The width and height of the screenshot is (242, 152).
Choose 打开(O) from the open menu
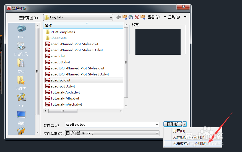(193, 131)
